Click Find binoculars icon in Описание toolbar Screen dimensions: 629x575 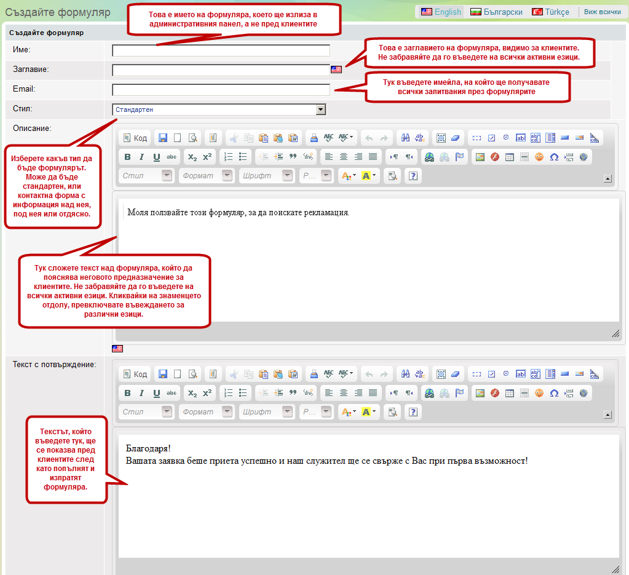(405, 138)
